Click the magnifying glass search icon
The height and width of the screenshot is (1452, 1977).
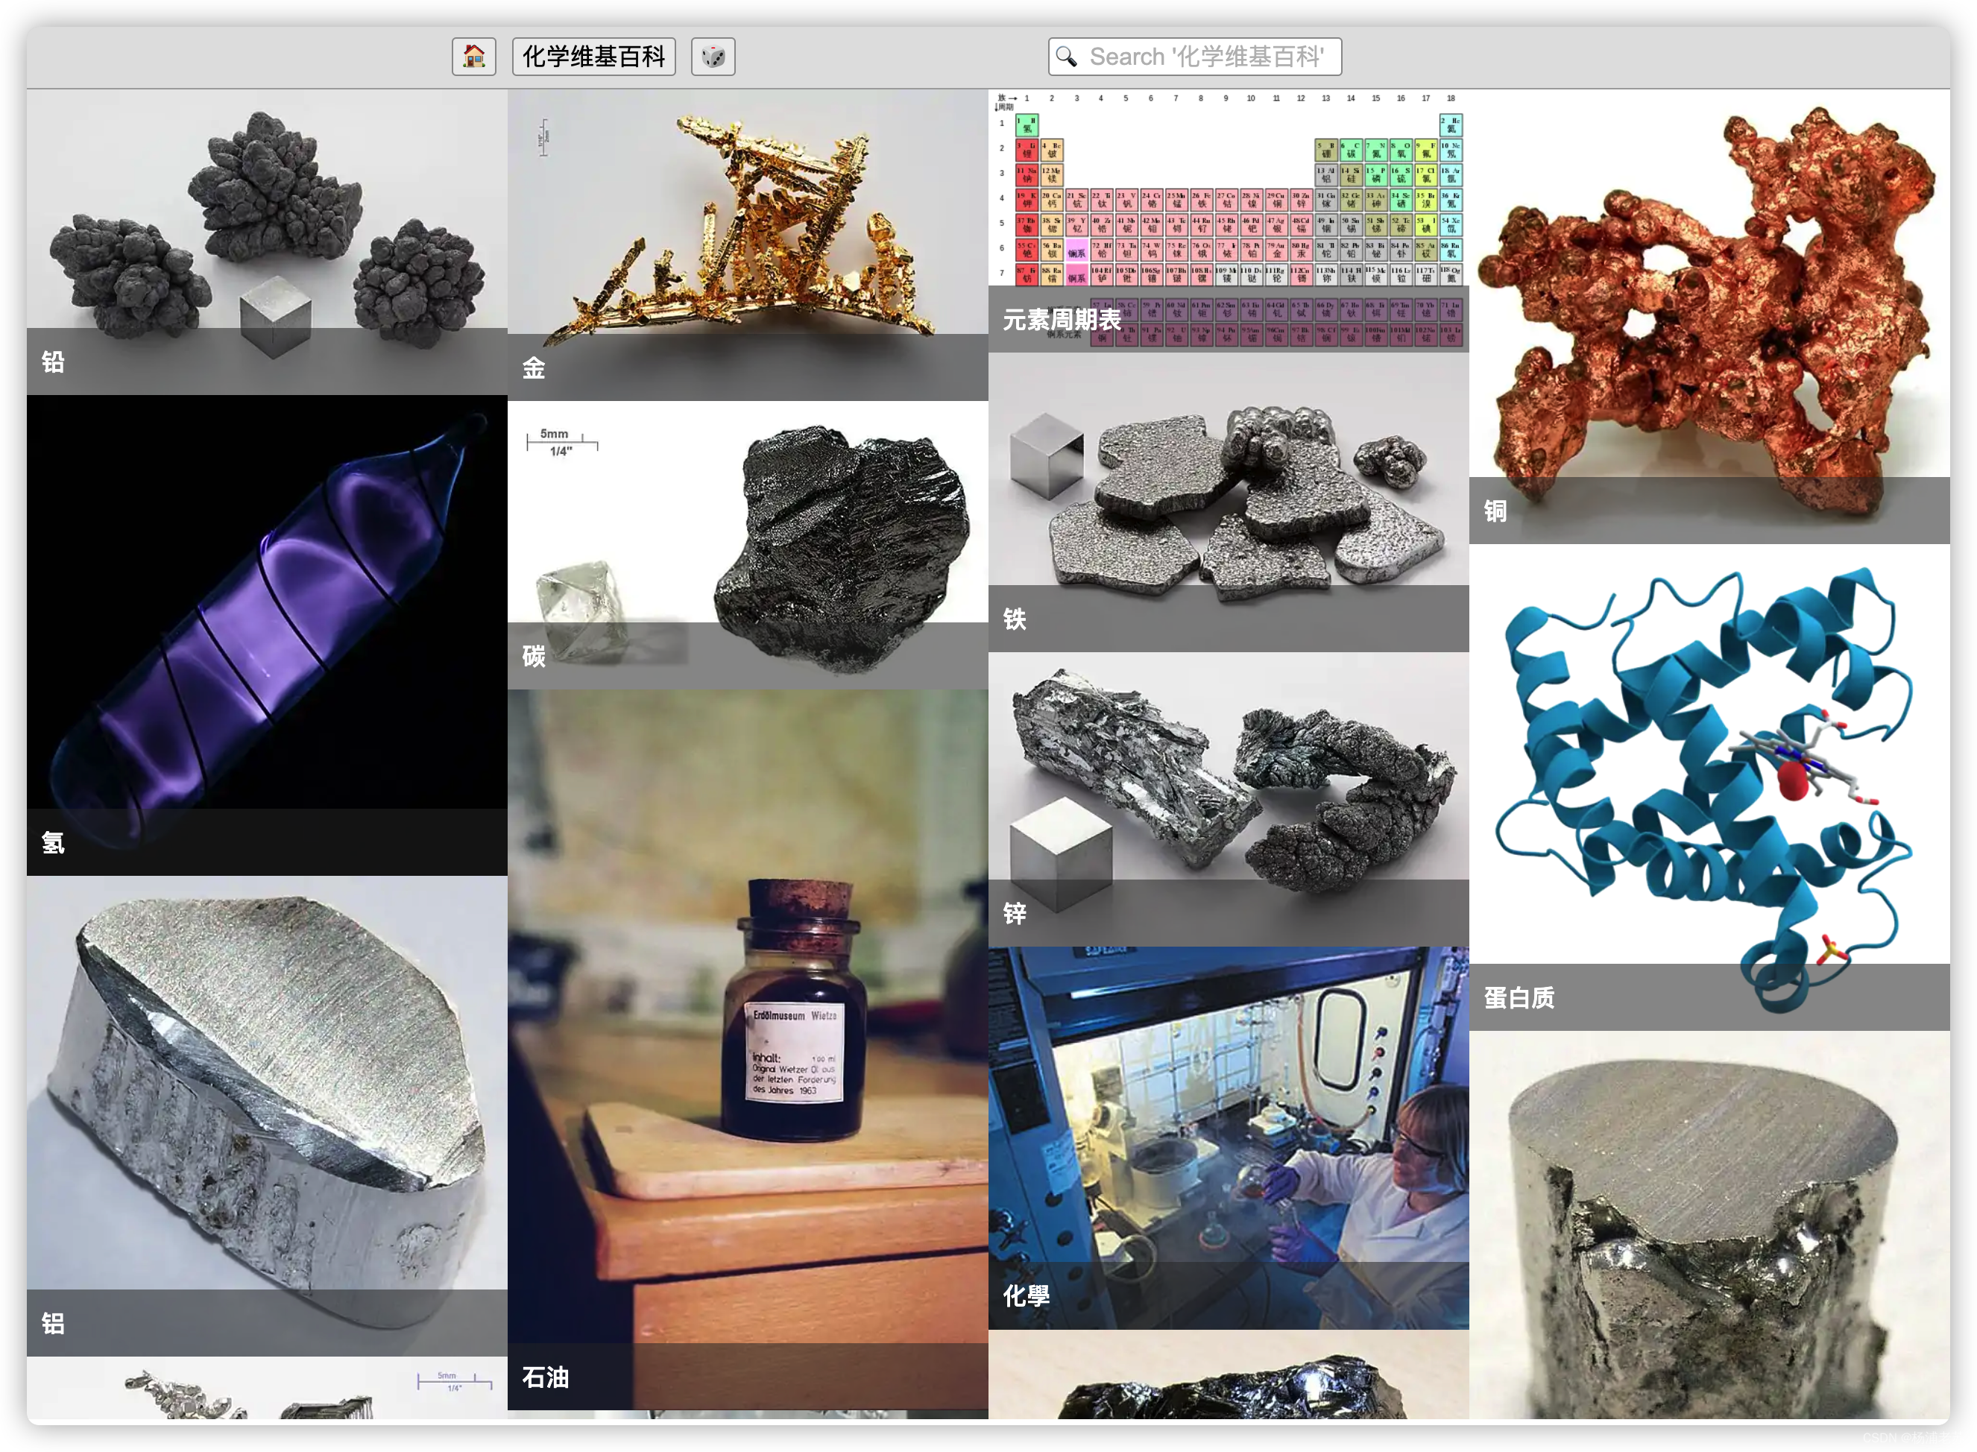click(x=1066, y=57)
